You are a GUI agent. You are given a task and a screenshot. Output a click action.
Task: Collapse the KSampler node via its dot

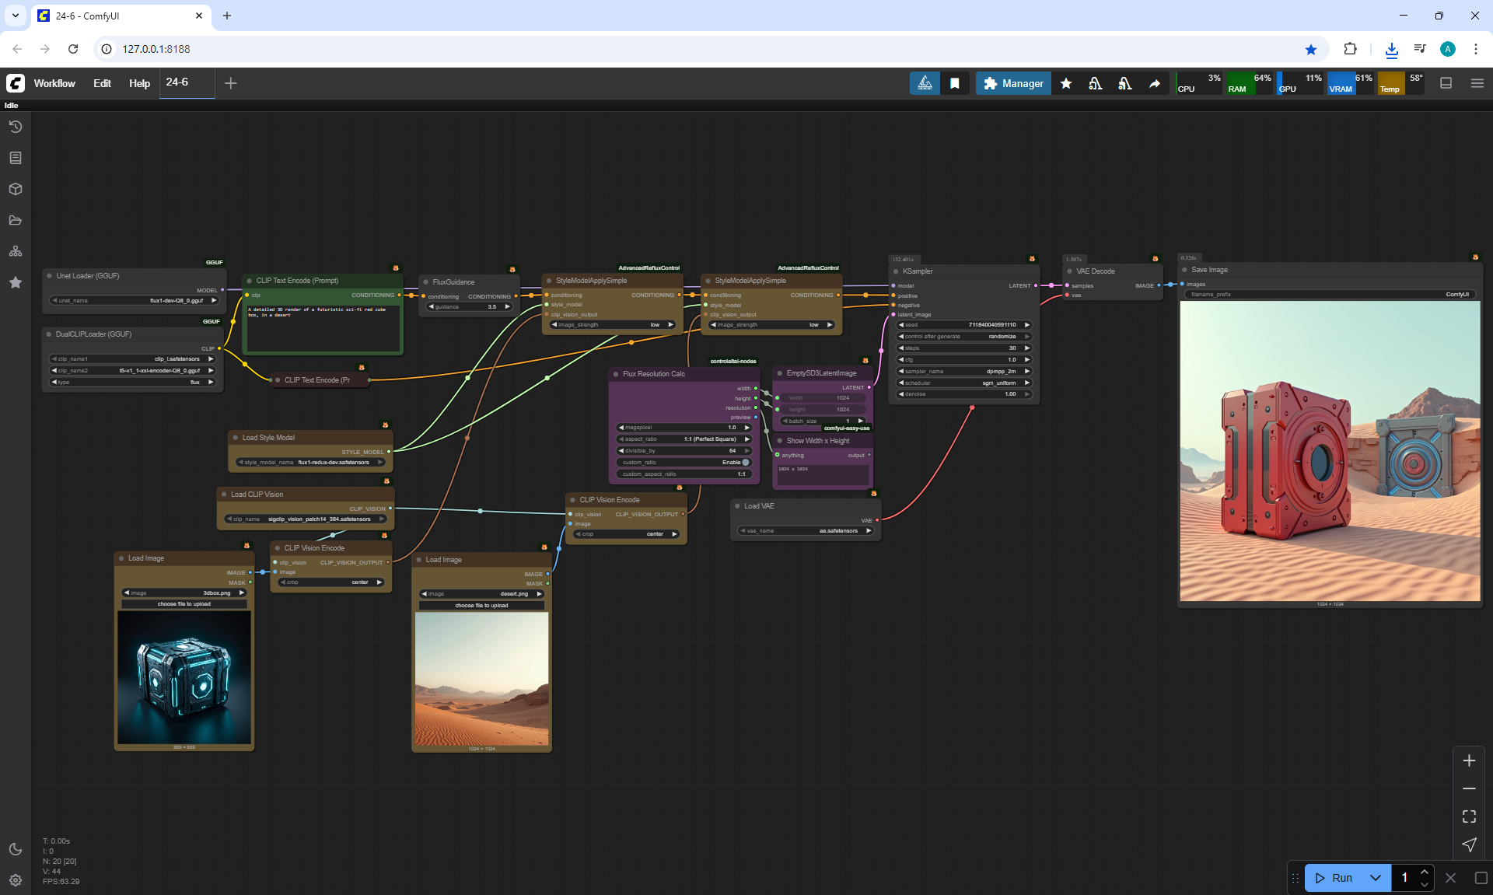click(x=896, y=271)
